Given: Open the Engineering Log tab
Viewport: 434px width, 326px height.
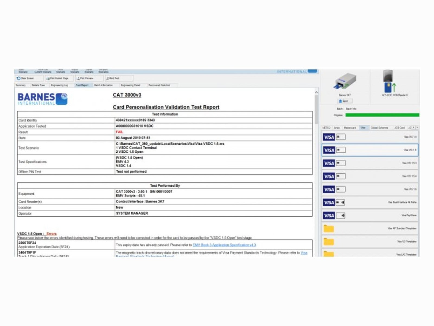Looking at the screenshot, I should 60,85.
